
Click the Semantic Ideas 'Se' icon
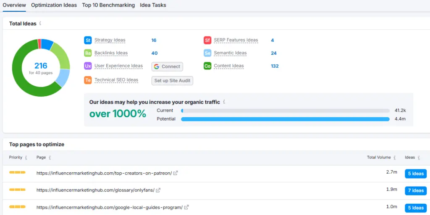coord(207,53)
